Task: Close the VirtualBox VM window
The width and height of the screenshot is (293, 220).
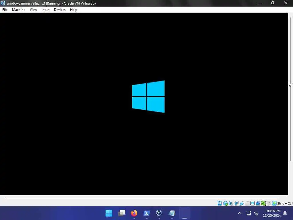Action: (x=286, y=3)
